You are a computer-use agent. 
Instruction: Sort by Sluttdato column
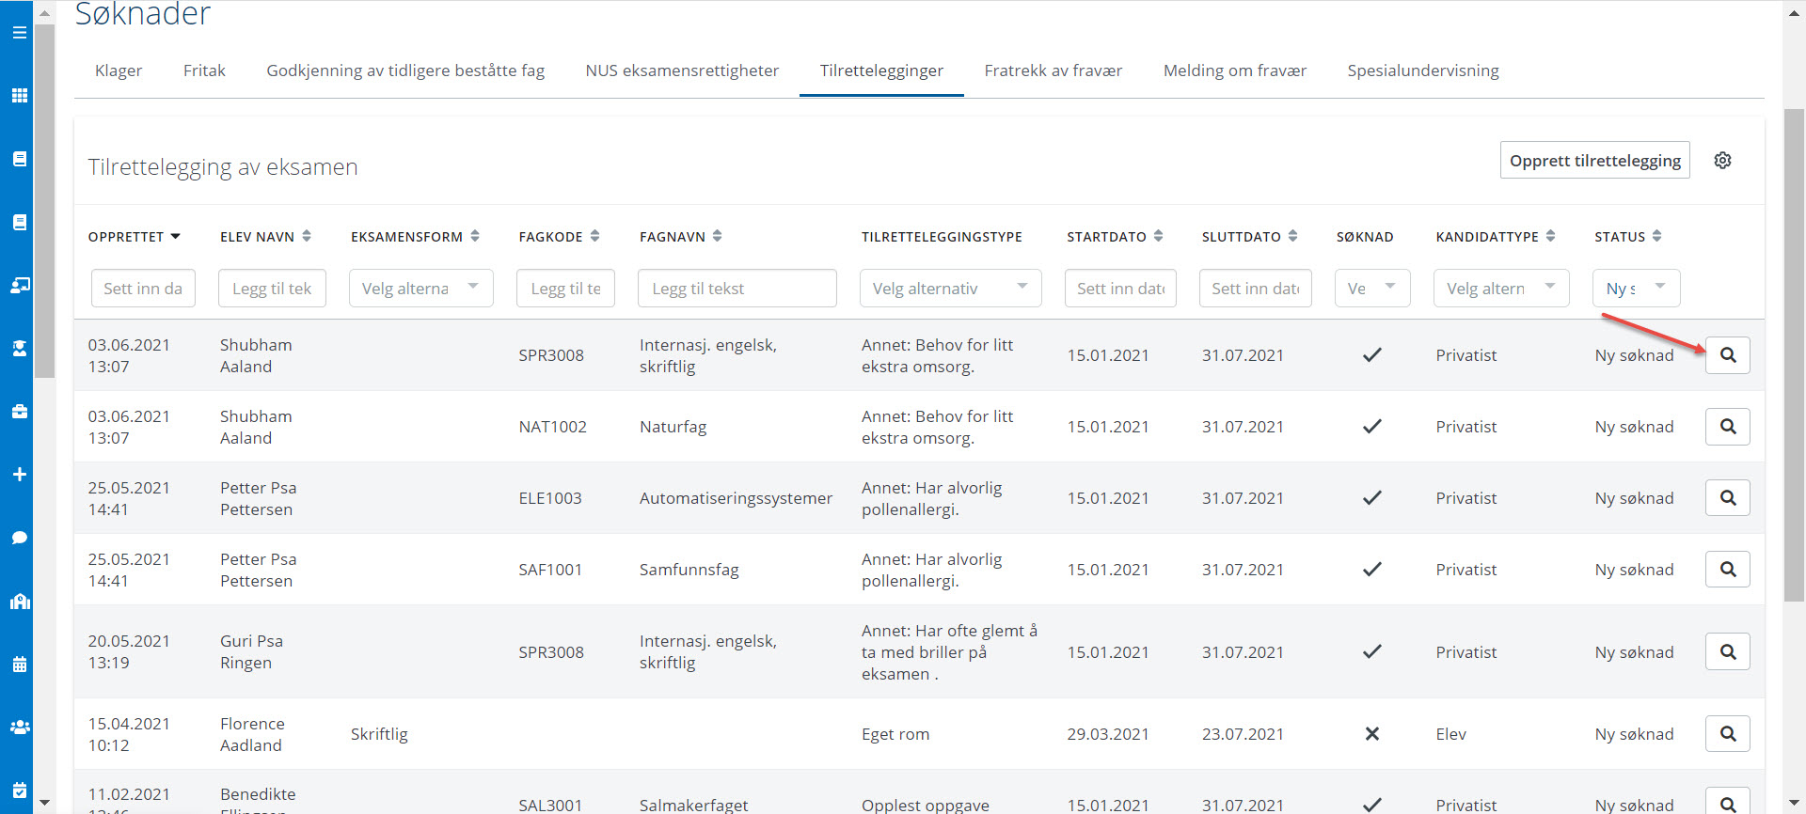click(x=1249, y=237)
